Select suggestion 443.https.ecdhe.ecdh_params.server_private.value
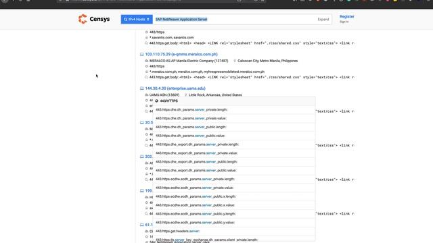The image size is (433, 243). tap(234, 188)
